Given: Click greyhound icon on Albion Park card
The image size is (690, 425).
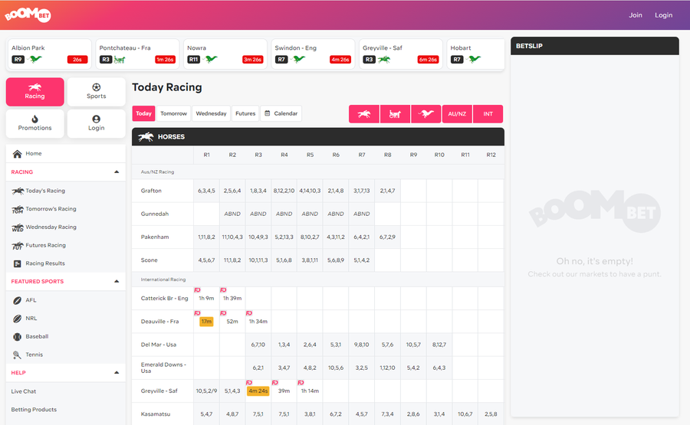Looking at the screenshot, I should coord(34,59).
